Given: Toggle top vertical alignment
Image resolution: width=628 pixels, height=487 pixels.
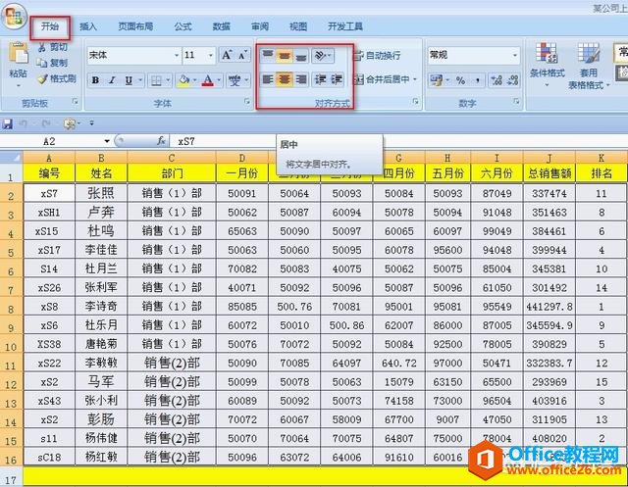Looking at the screenshot, I should [x=268, y=55].
